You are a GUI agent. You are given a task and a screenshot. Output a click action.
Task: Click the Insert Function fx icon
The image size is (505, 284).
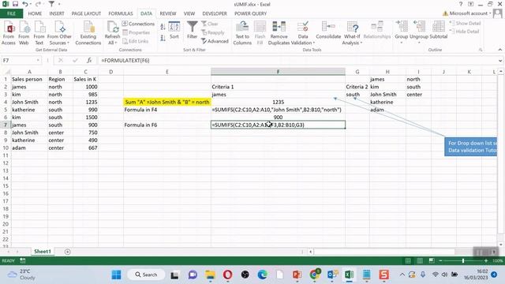89,60
